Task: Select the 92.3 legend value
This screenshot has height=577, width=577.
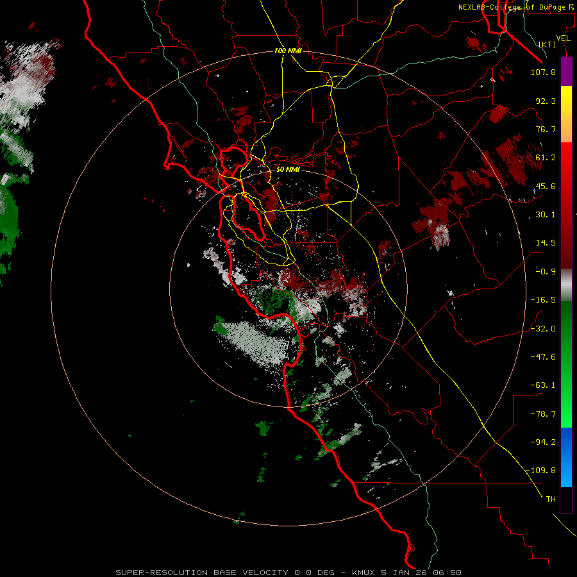Action: click(x=546, y=101)
